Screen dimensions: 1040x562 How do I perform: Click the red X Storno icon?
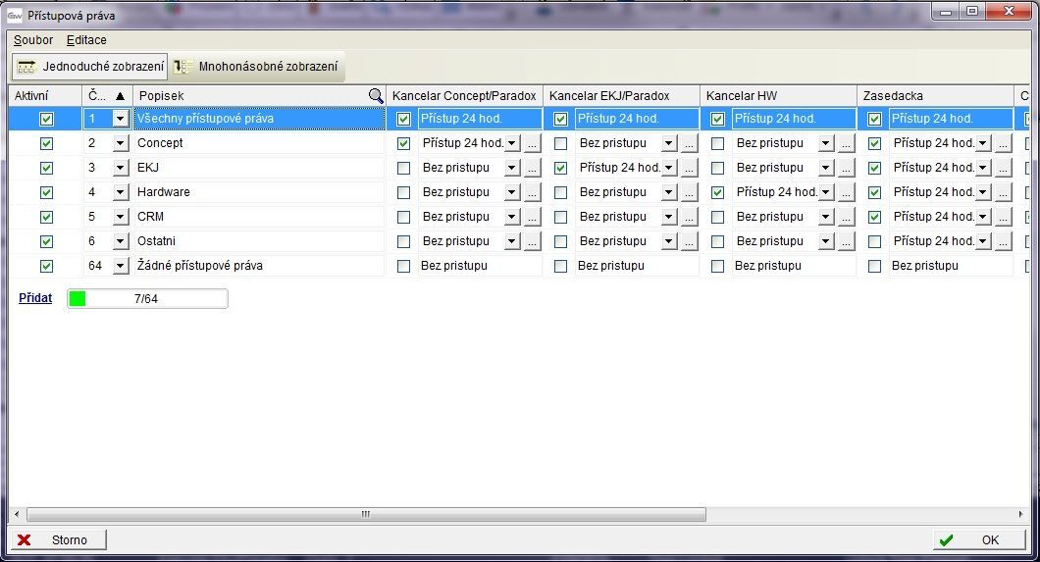point(25,539)
